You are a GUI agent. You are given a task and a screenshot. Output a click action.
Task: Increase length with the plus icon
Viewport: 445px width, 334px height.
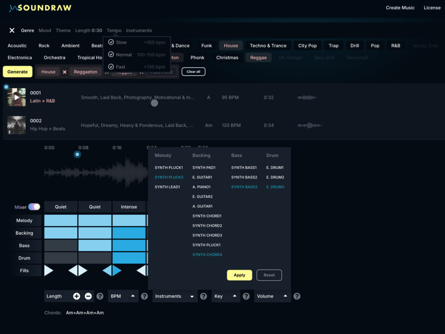[x=76, y=296]
